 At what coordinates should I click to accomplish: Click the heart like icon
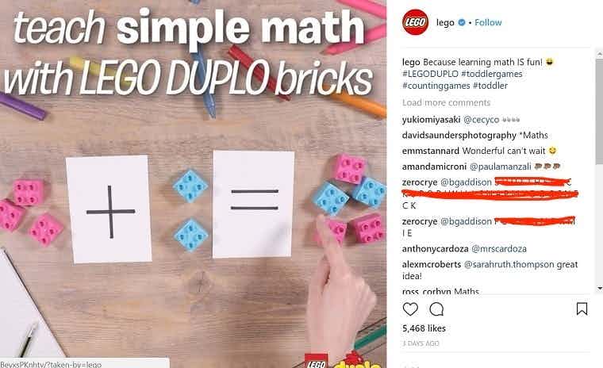pyautogui.click(x=410, y=309)
